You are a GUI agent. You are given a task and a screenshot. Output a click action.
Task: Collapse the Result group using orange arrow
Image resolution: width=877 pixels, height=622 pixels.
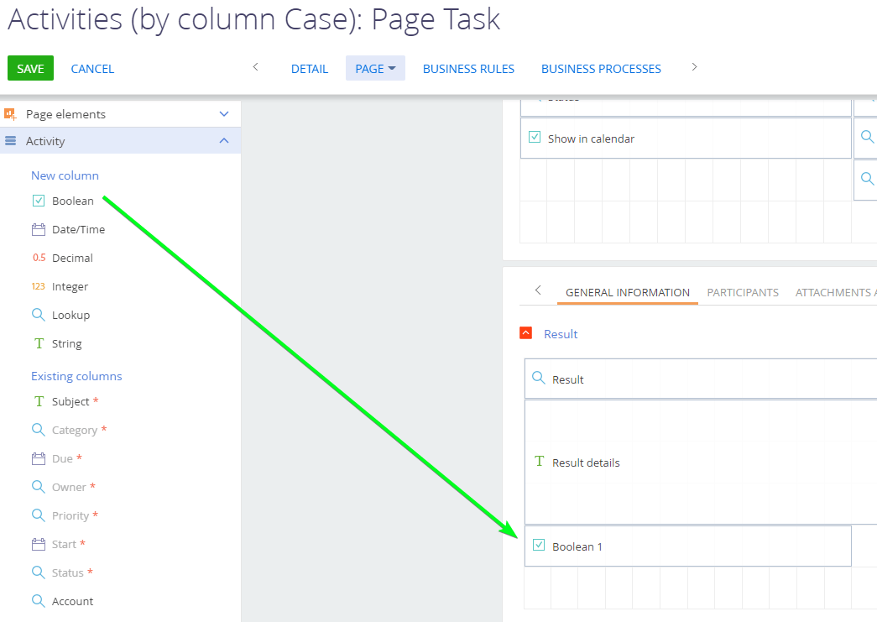point(527,333)
